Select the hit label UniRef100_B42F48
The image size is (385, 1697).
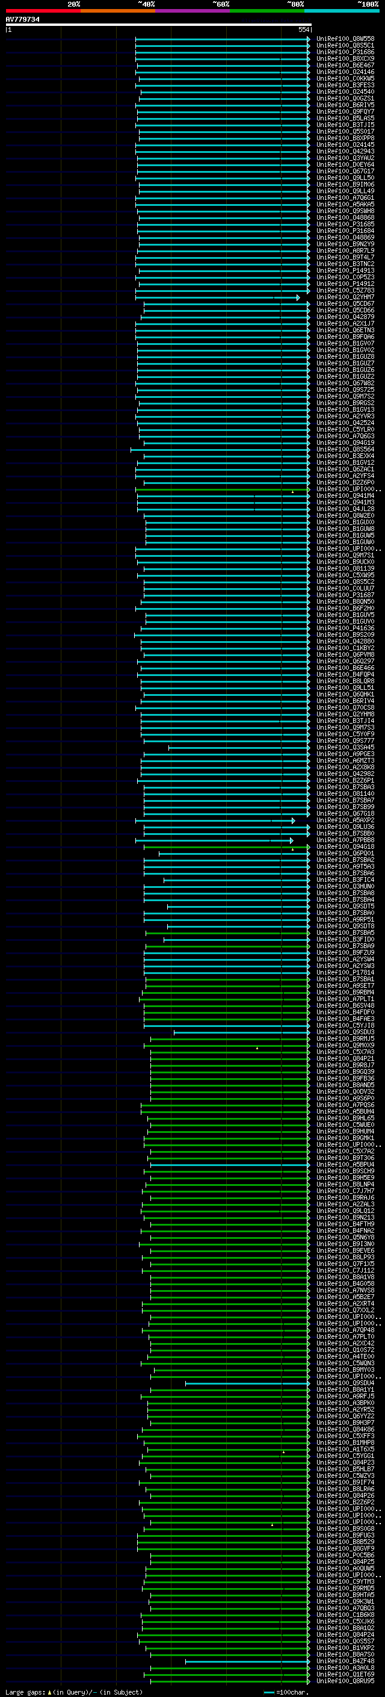tap(345, 1661)
